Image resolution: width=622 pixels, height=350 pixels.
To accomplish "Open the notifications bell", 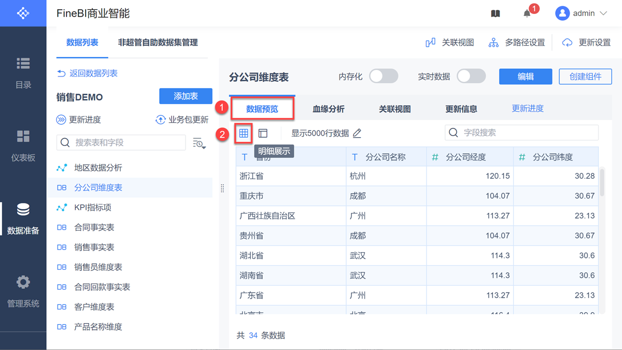I will (527, 14).
